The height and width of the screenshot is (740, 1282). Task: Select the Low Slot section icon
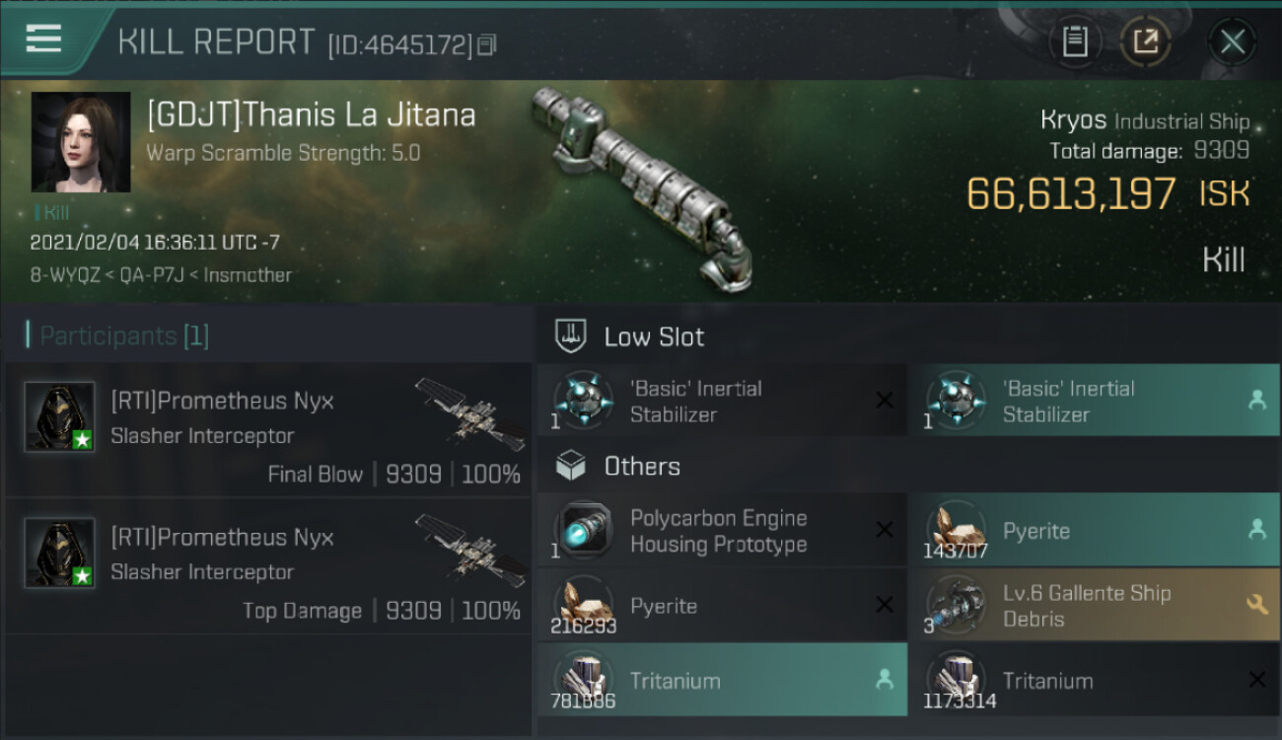(571, 336)
